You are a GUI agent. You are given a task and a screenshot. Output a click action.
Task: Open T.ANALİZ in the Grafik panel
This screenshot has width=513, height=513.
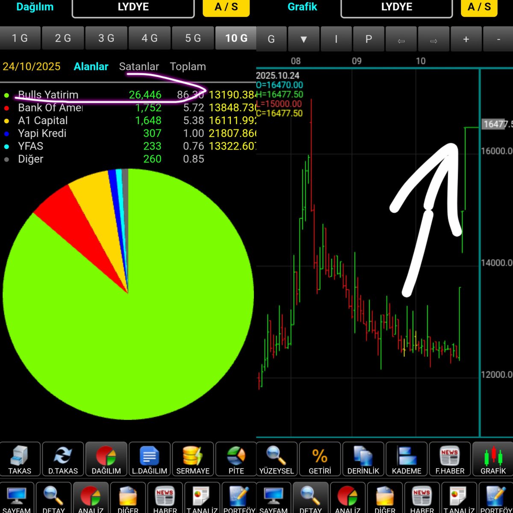459,498
